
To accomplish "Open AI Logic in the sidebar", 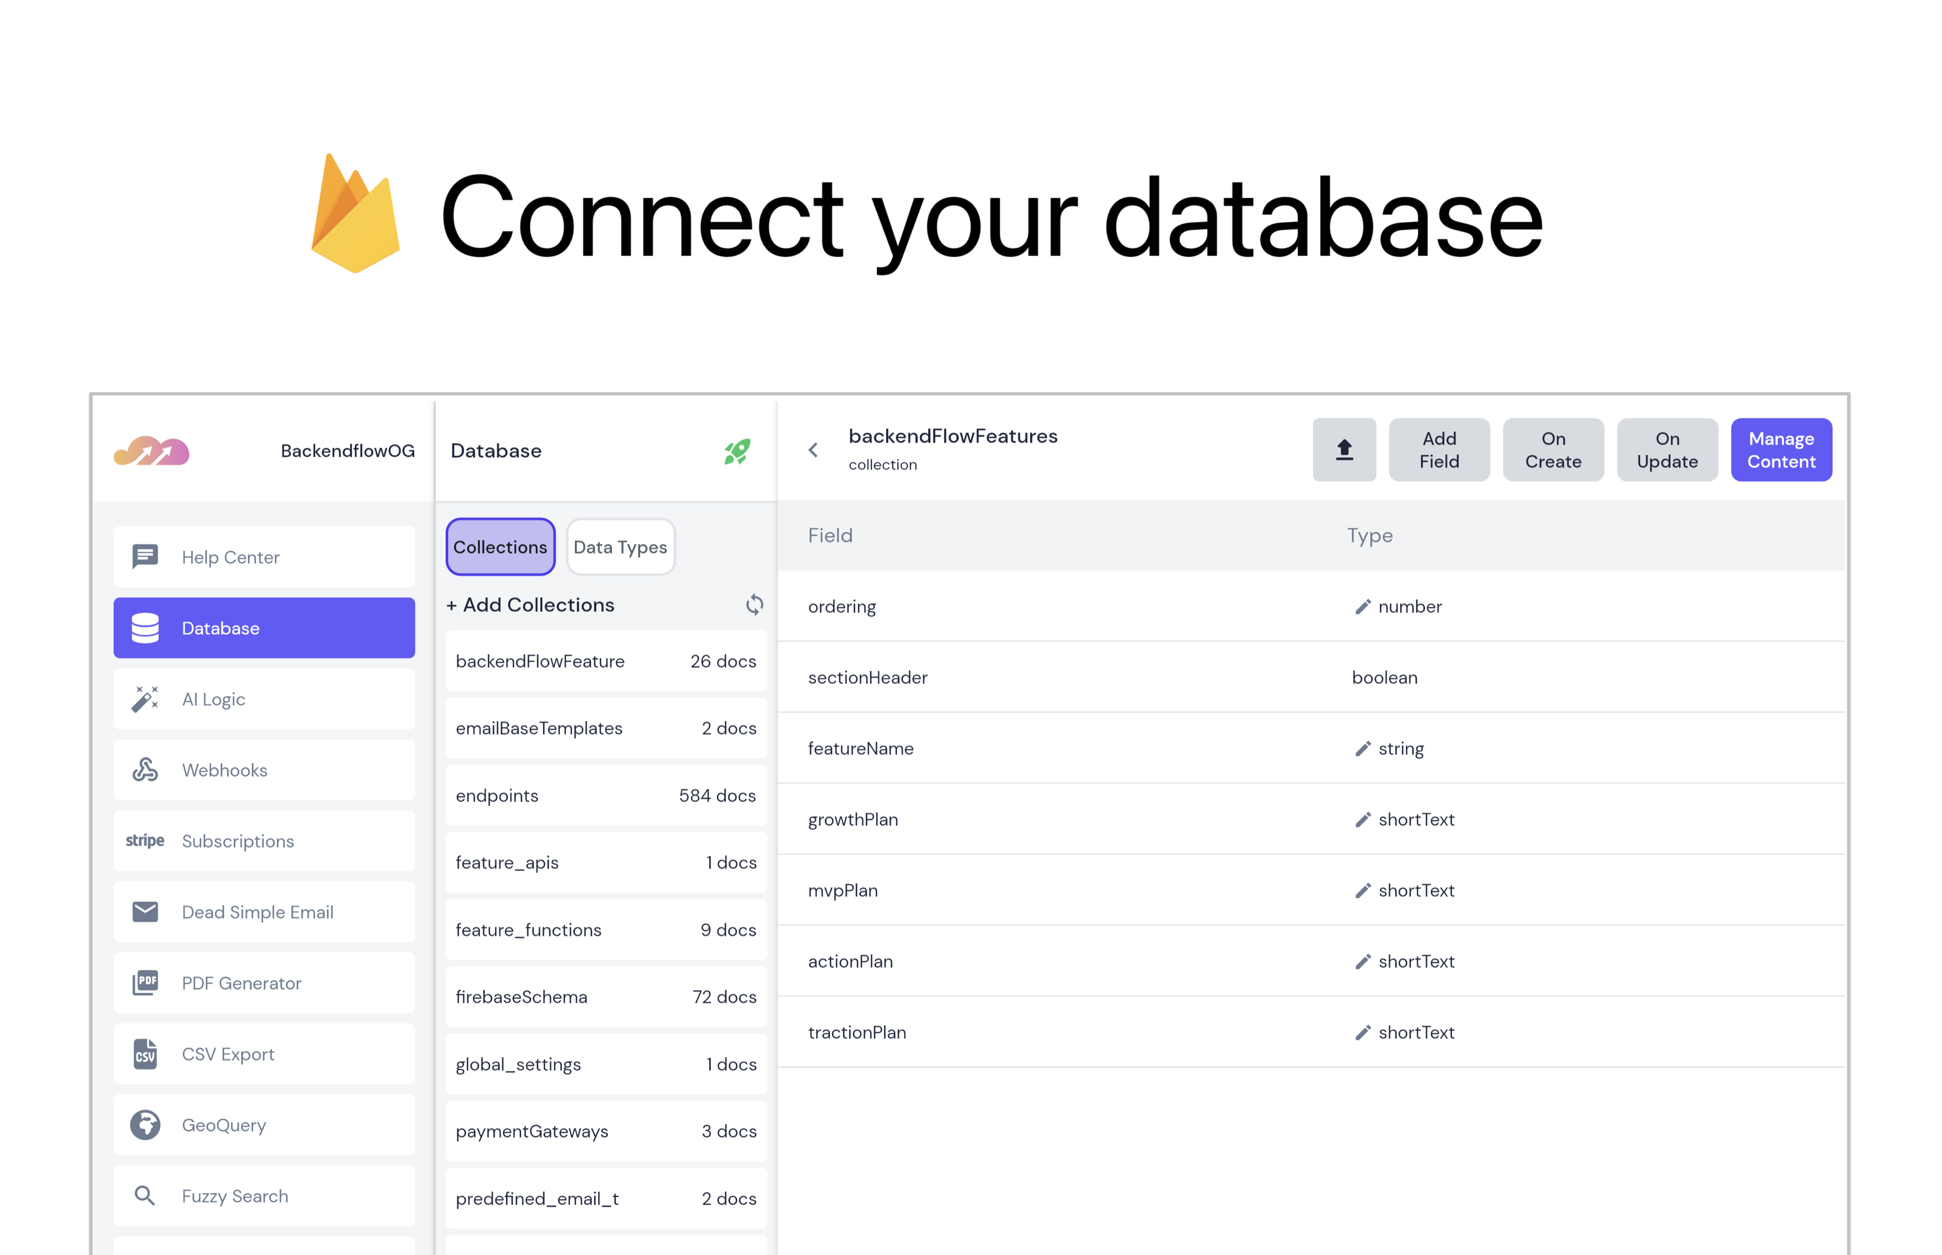I will click(x=264, y=698).
